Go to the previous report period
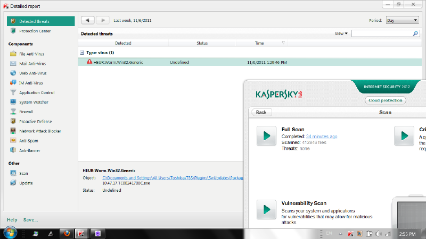This screenshot has height=239, width=426. pos(87,20)
